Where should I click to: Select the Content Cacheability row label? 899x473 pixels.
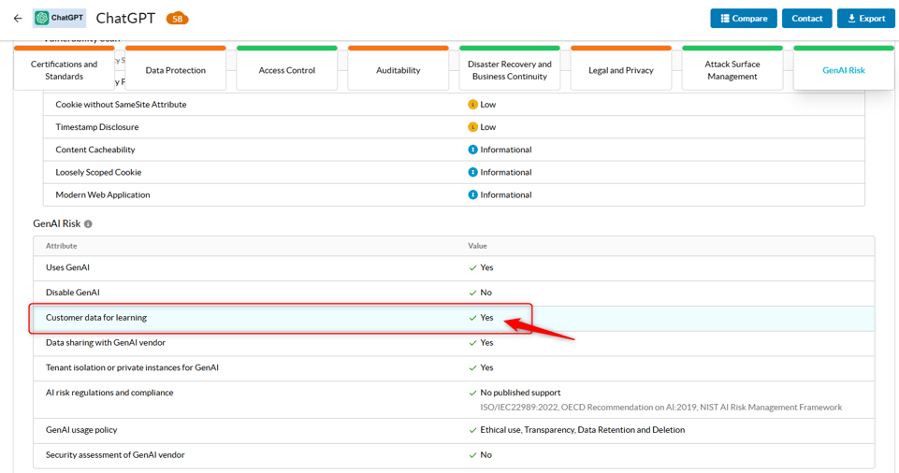coord(95,150)
